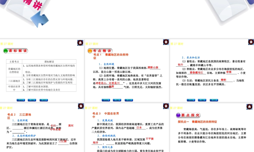Click the red answer 黄河
This screenshot has width=254, height=152.
[x=71, y=125]
